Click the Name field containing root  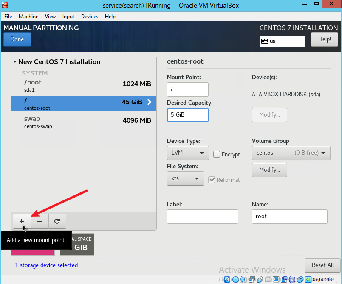tap(290, 217)
